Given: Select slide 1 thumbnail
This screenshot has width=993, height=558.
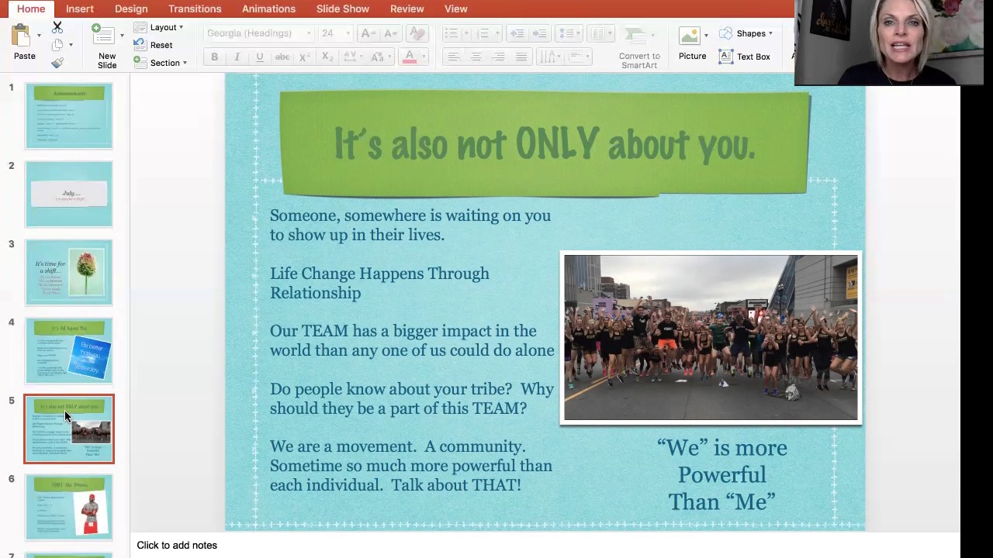Looking at the screenshot, I should point(69,115).
